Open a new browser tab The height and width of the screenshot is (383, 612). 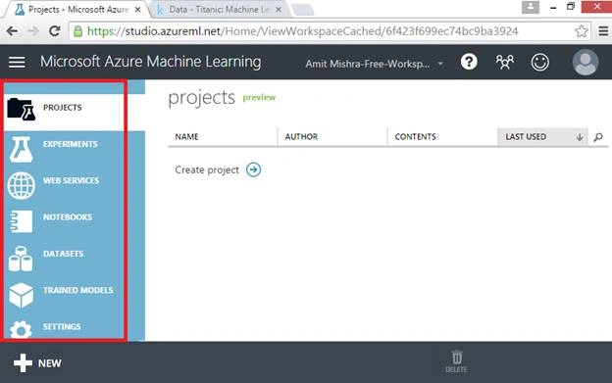coord(303,10)
